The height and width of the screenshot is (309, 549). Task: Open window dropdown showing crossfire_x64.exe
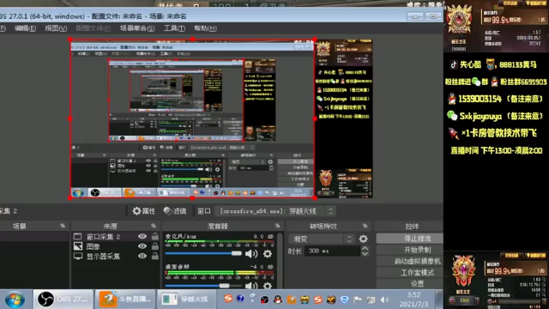click(x=275, y=211)
